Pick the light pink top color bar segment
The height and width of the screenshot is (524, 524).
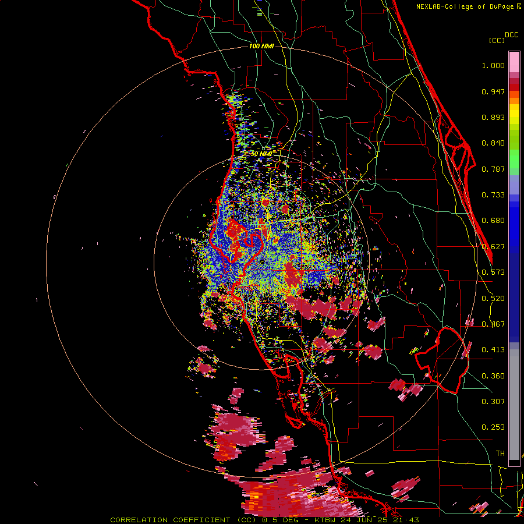pyautogui.click(x=514, y=62)
